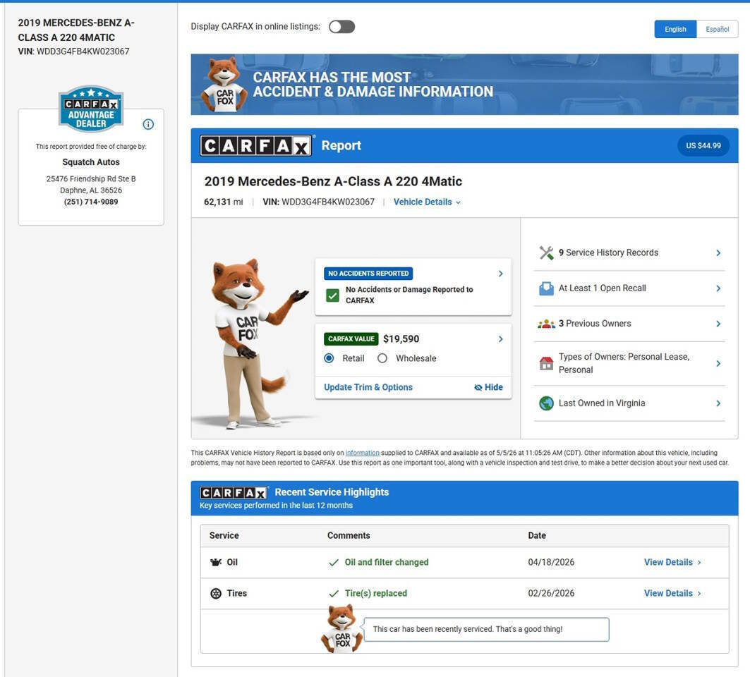Viewport: 750px width, 677px height.
Task: Click the 62,131 mi mileage text
Action: point(224,202)
